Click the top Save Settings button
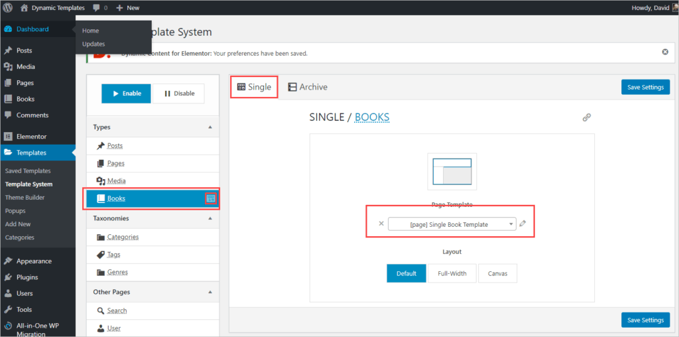The width and height of the screenshot is (679, 337). [645, 88]
